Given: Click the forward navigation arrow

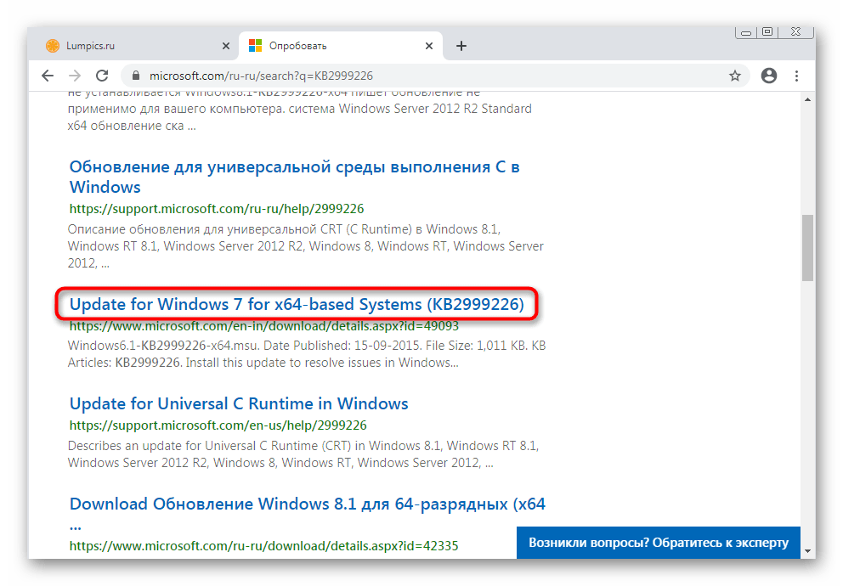Looking at the screenshot, I should 75,76.
